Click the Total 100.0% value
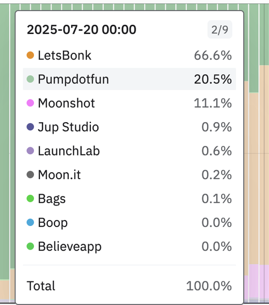The width and height of the screenshot is (269, 305). [x=209, y=286]
